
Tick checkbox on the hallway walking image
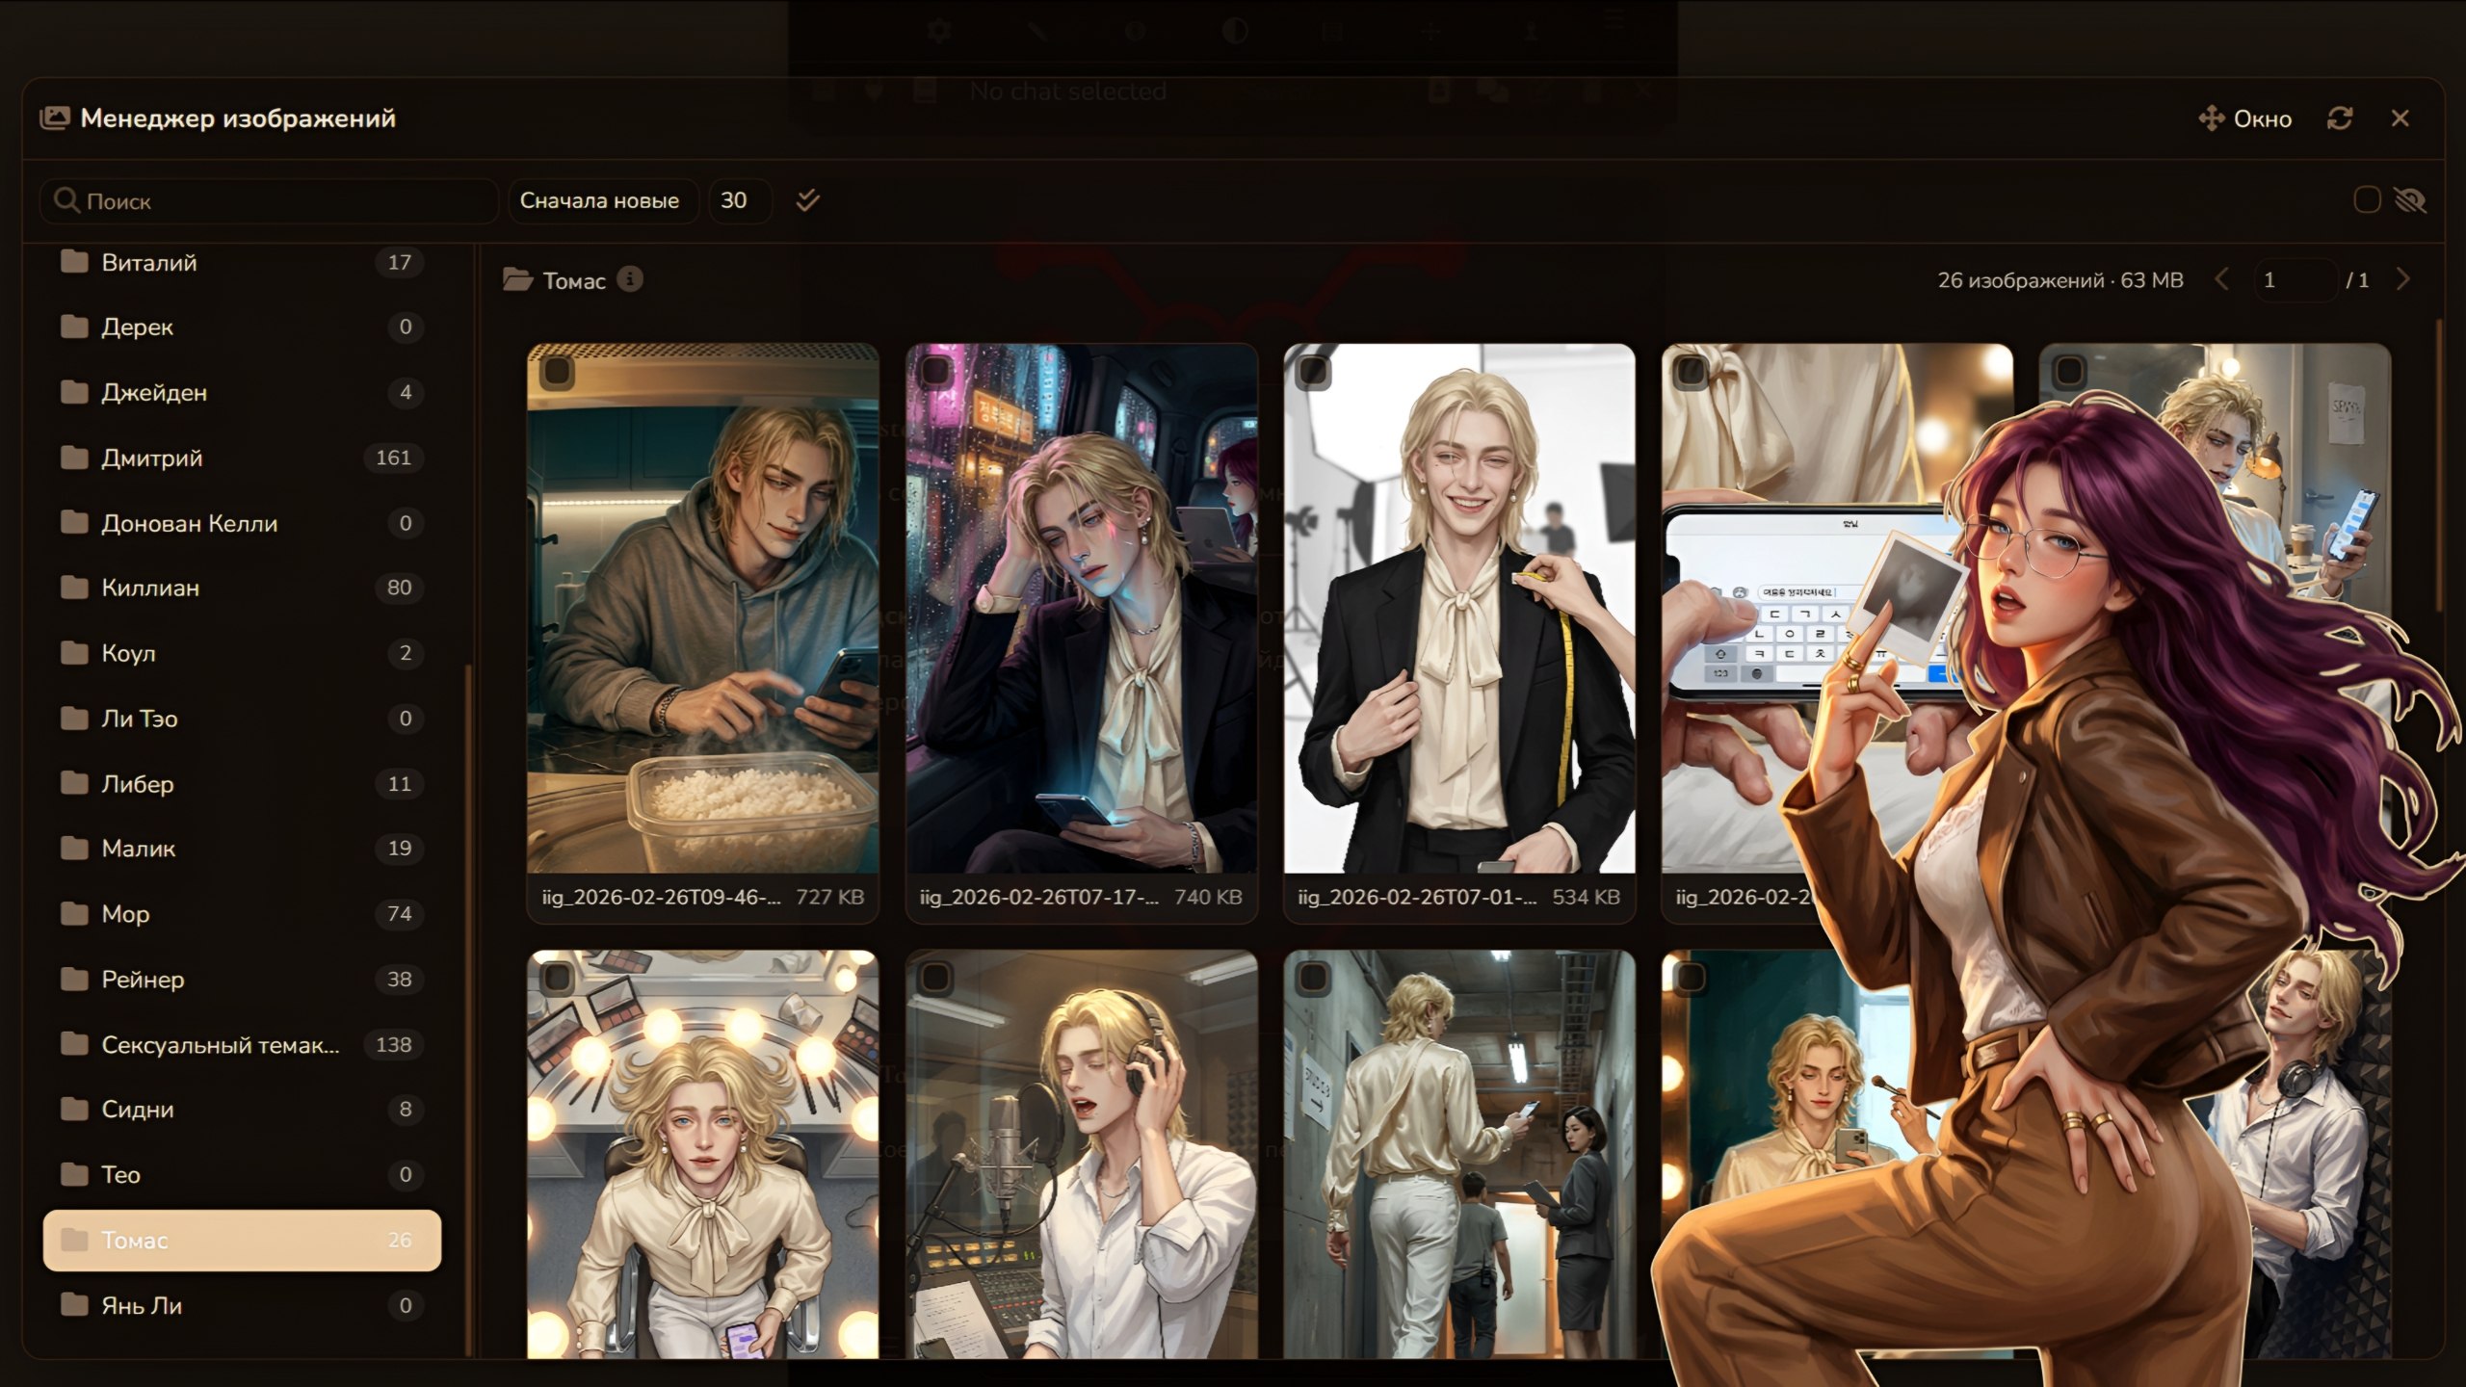1313,979
